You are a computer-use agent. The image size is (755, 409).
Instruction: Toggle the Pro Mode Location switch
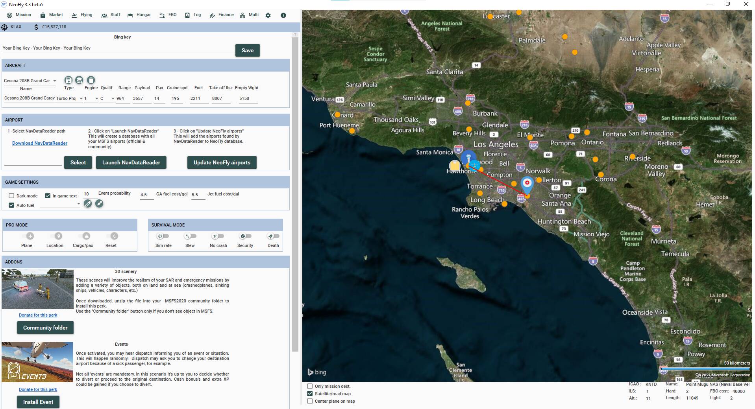point(57,236)
